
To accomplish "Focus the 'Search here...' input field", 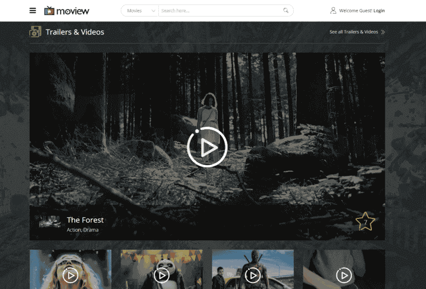I will click(220, 11).
